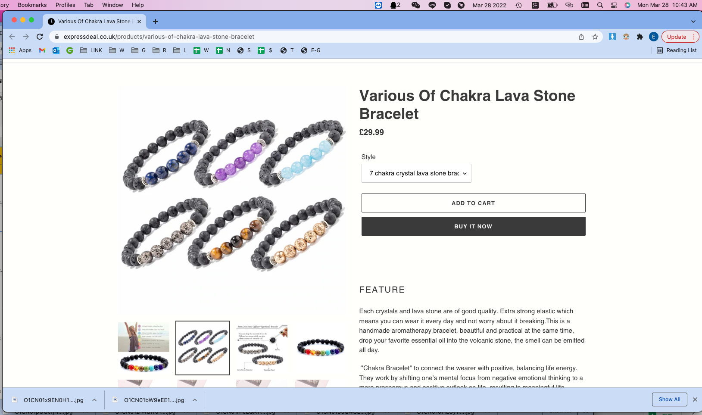The image size is (702, 415).
Task: Click the BUY IT NOW button
Action: coord(473,226)
